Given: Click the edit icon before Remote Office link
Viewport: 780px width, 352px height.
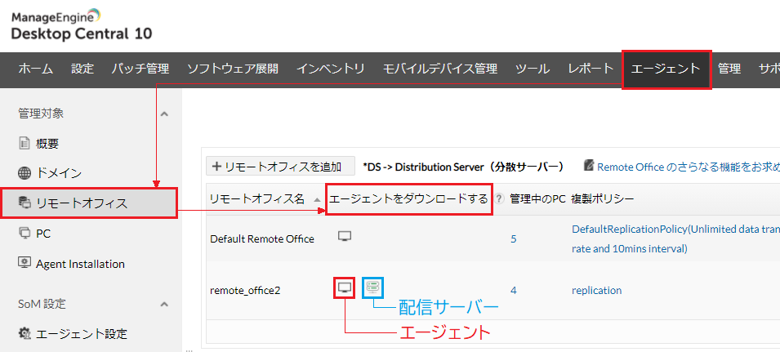Looking at the screenshot, I should point(590,166).
